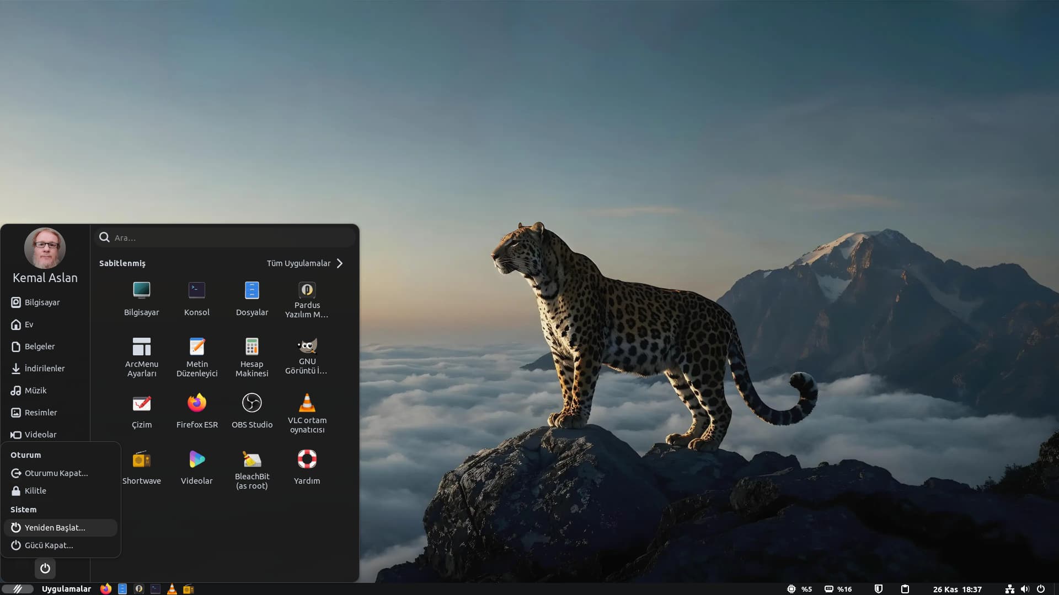
Task: Click the volume icon in tray
Action: point(1025,589)
